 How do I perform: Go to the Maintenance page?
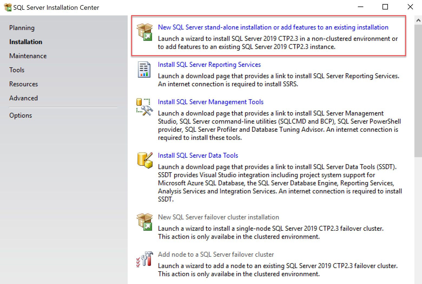coord(28,56)
